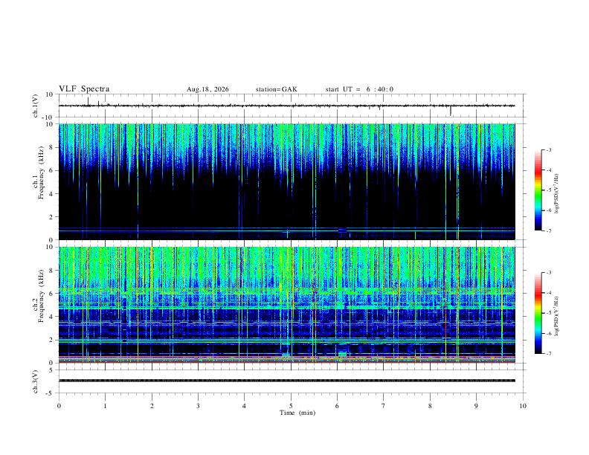
Task: Click the station=GAK label
Action: point(276,89)
